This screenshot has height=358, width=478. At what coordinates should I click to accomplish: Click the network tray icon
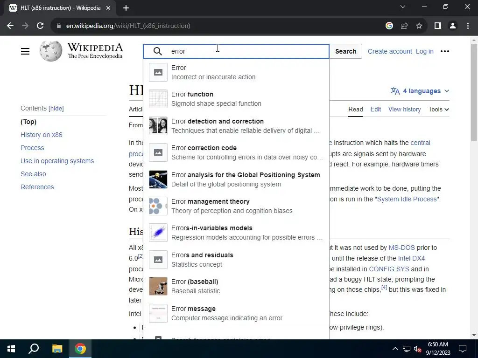pyautogui.click(x=407, y=349)
